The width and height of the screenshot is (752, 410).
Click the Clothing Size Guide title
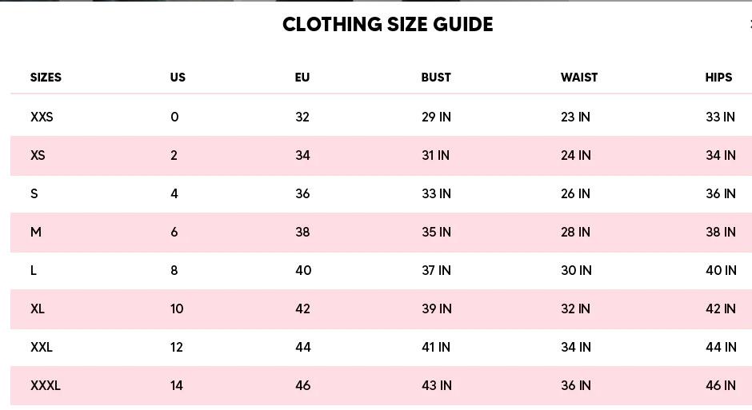coord(387,24)
